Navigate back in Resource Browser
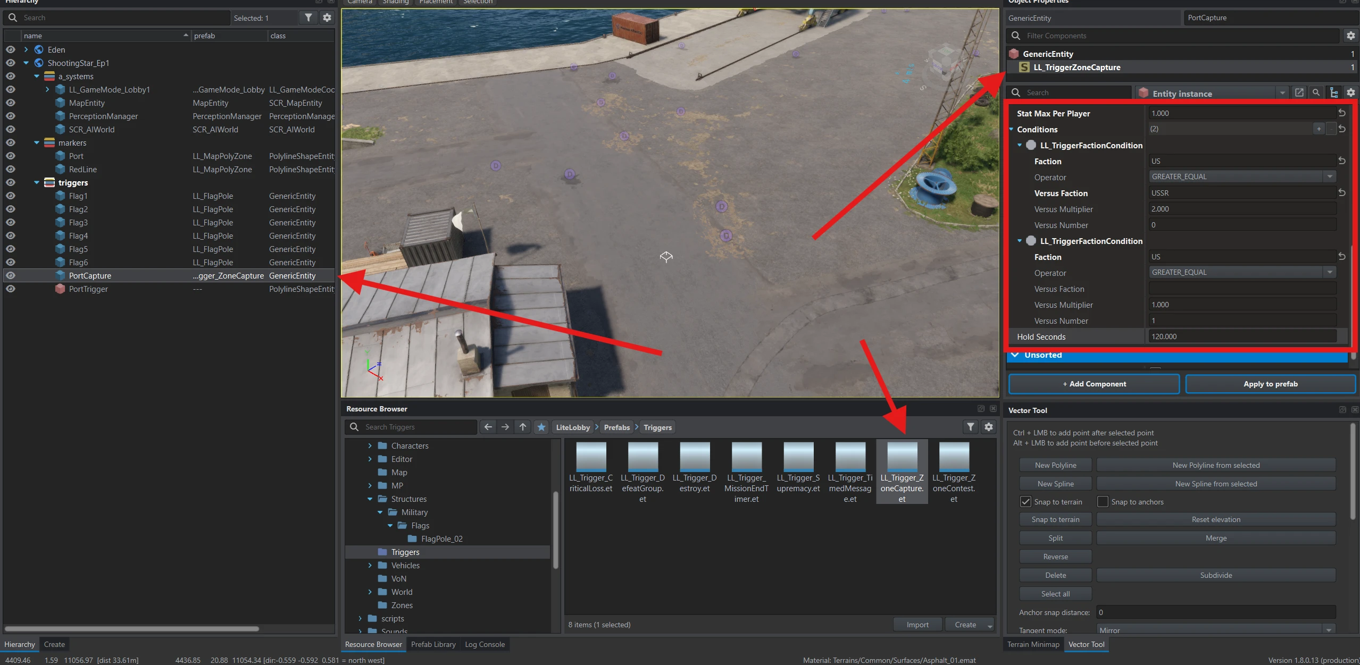Screen dimensions: 1360x665 [488, 427]
